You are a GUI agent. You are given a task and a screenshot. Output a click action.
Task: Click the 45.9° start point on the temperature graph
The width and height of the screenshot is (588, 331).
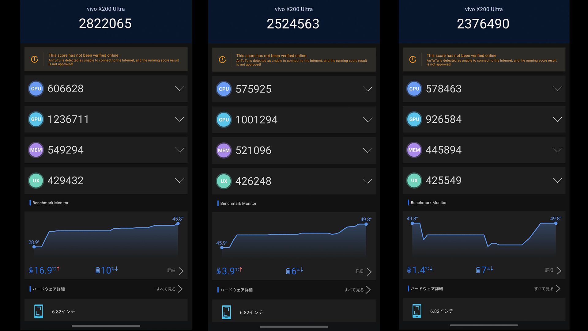(x=222, y=247)
